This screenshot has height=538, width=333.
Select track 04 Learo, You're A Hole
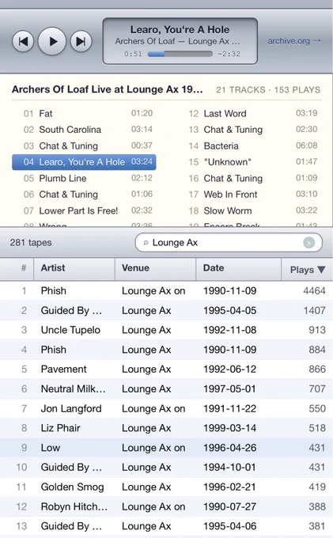[84, 162]
